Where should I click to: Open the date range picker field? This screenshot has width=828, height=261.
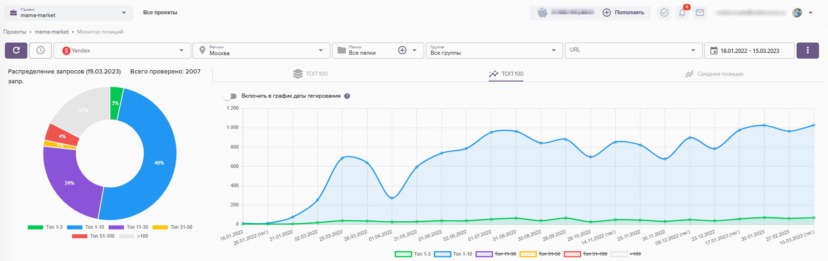(x=749, y=51)
